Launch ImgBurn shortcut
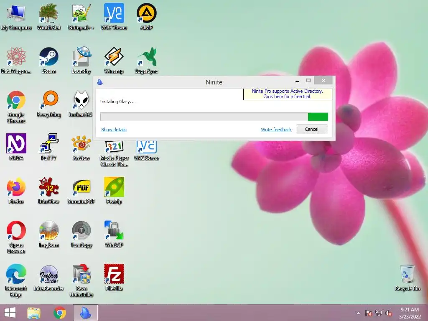 pos(49,234)
